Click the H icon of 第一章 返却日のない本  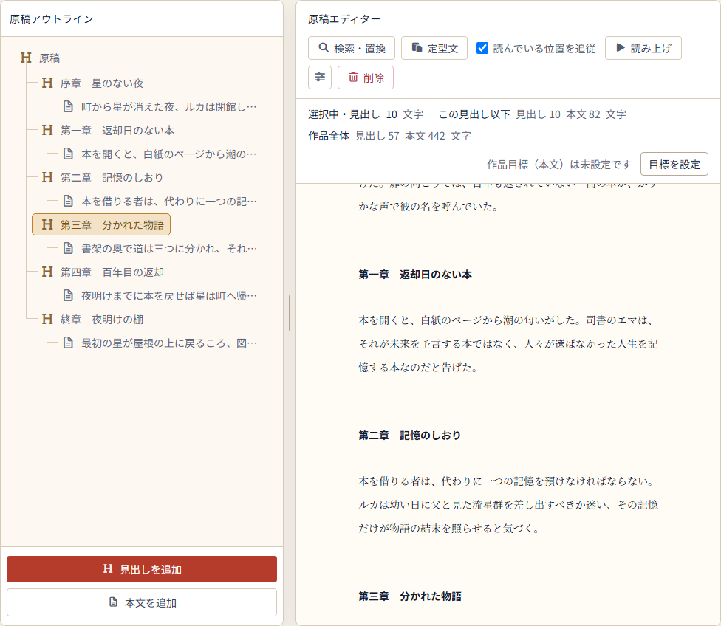47,130
